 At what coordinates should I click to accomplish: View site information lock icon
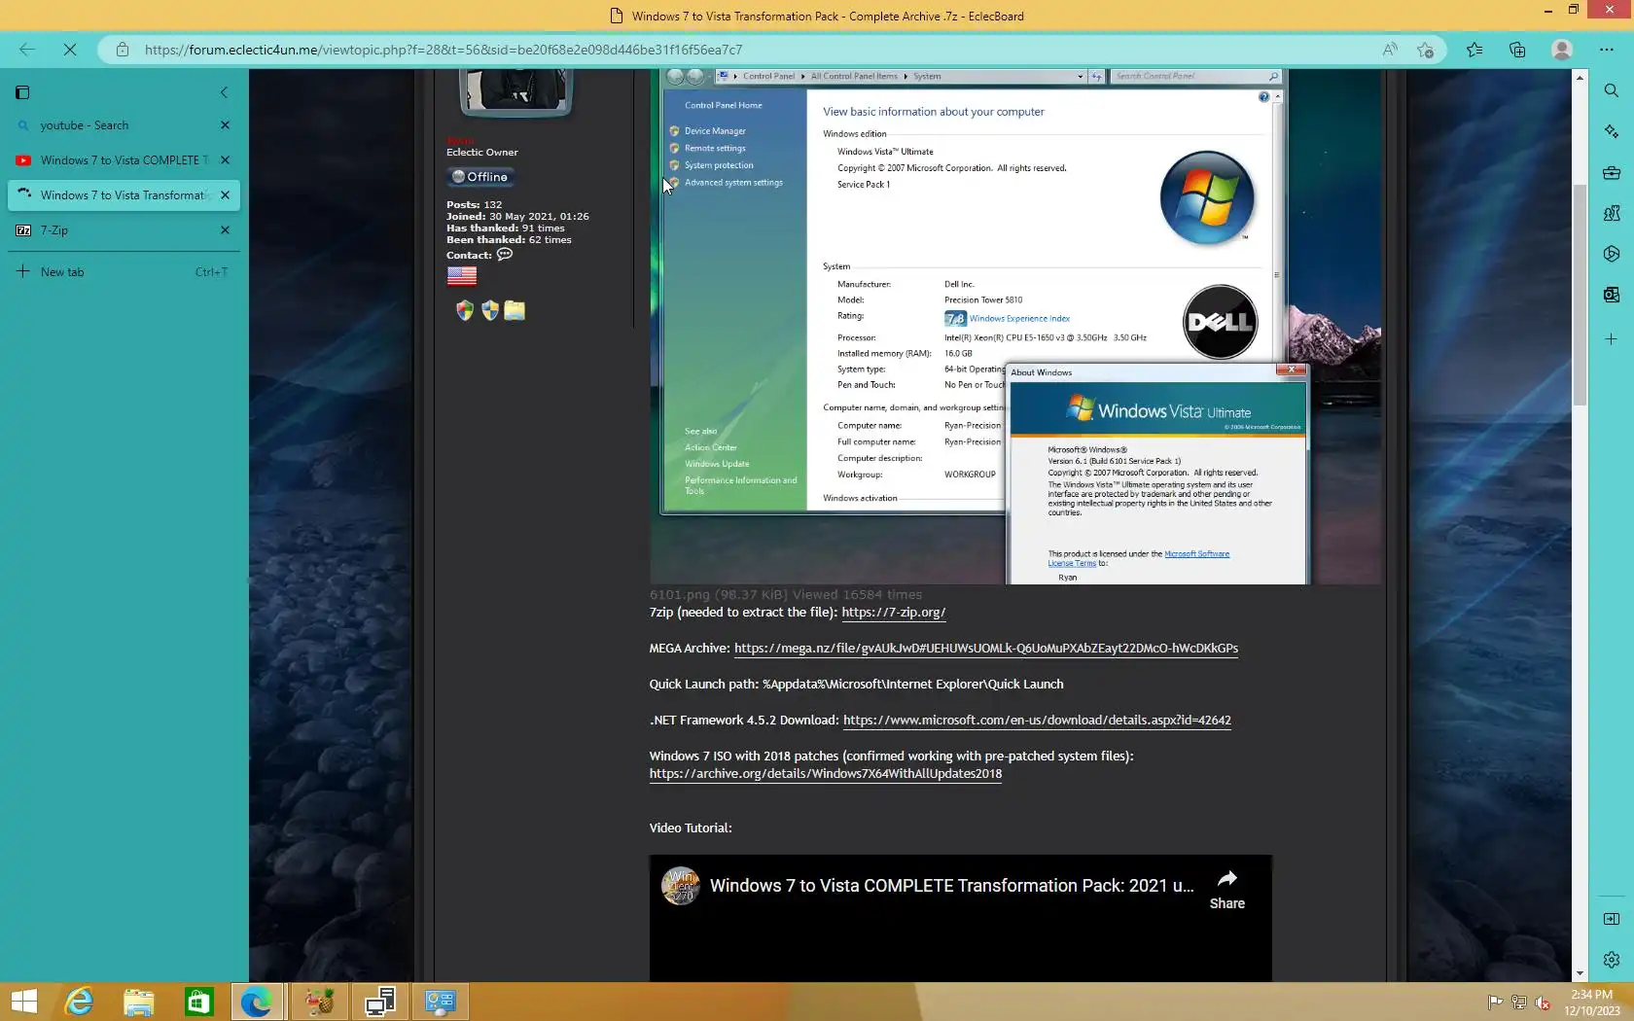(x=123, y=50)
